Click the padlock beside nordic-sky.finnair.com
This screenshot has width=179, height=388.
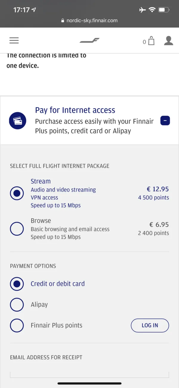(x=63, y=20)
